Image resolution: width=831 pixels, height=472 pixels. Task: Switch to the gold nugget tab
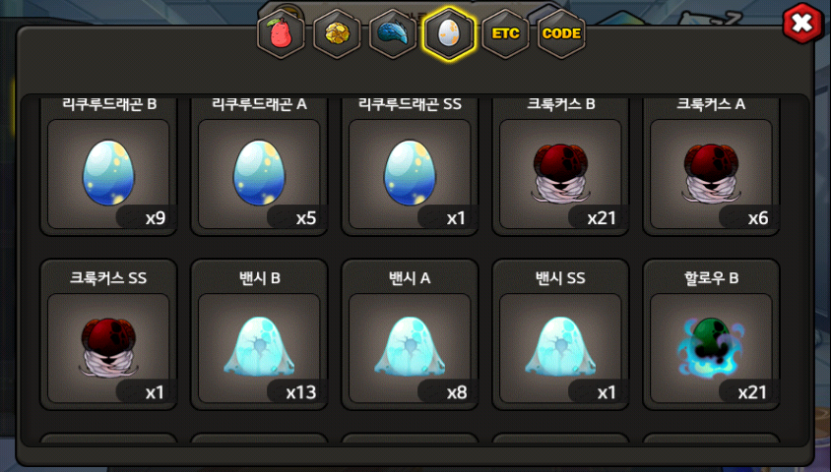coord(337,33)
